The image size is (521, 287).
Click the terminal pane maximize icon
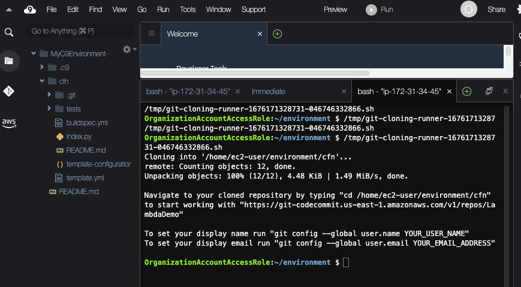(x=489, y=90)
